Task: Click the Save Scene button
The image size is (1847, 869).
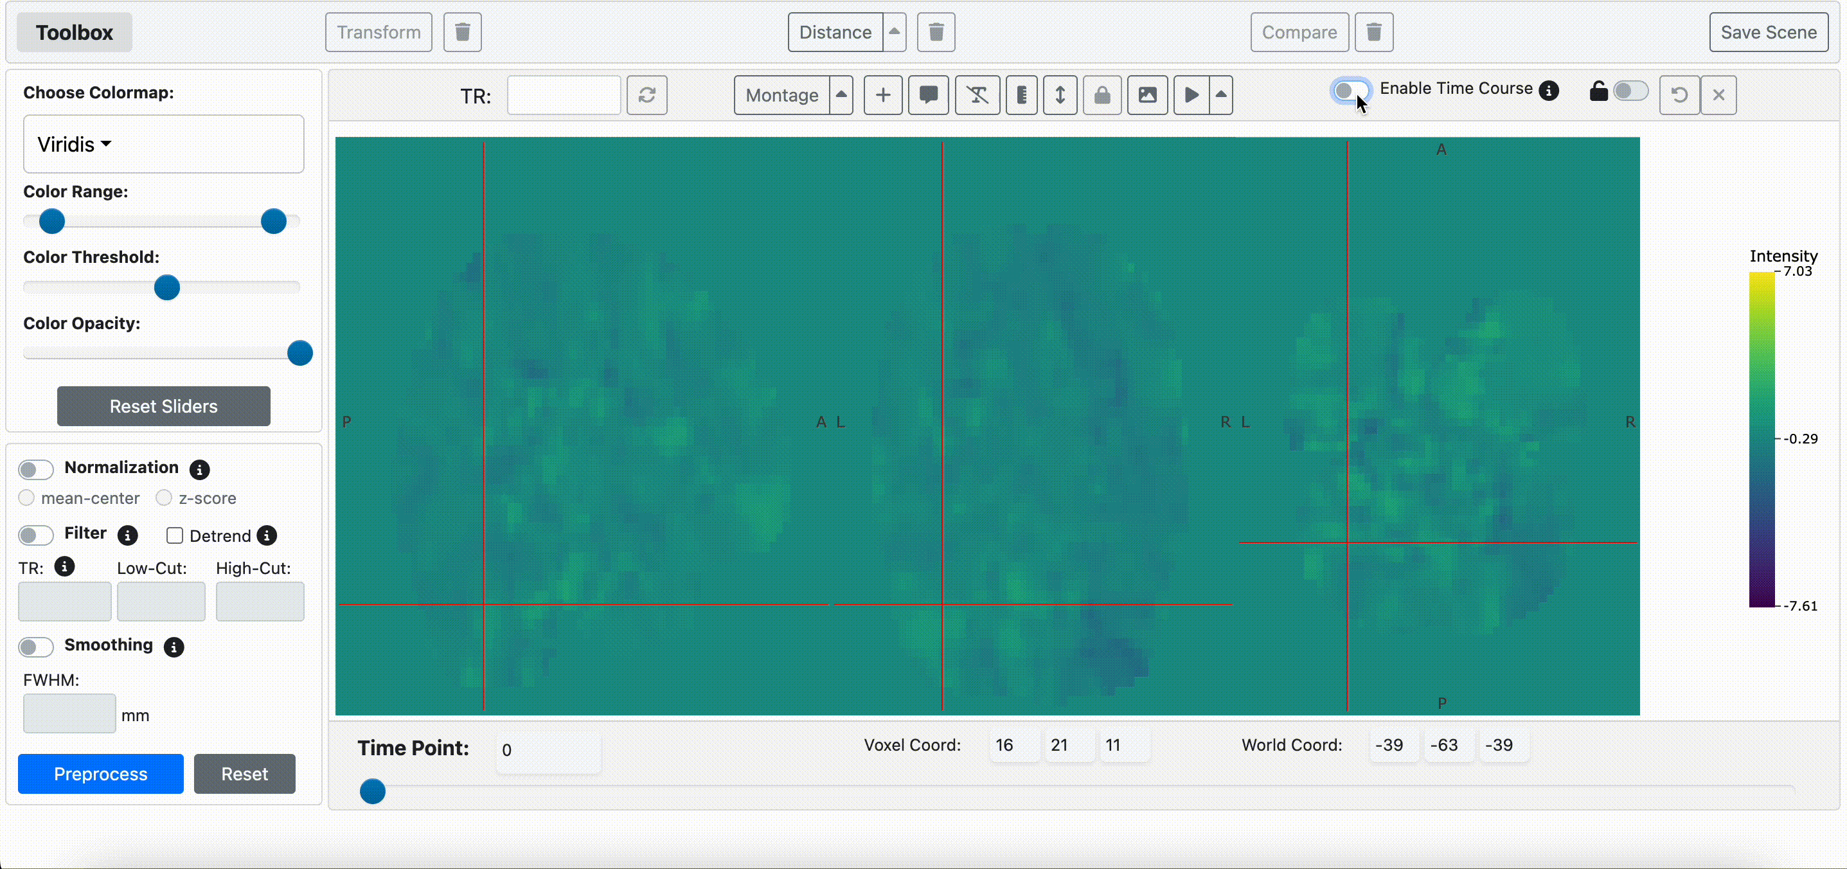Action: click(x=1768, y=32)
